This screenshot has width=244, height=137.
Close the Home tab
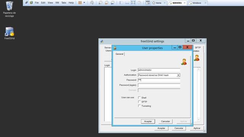[x=164, y=3]
